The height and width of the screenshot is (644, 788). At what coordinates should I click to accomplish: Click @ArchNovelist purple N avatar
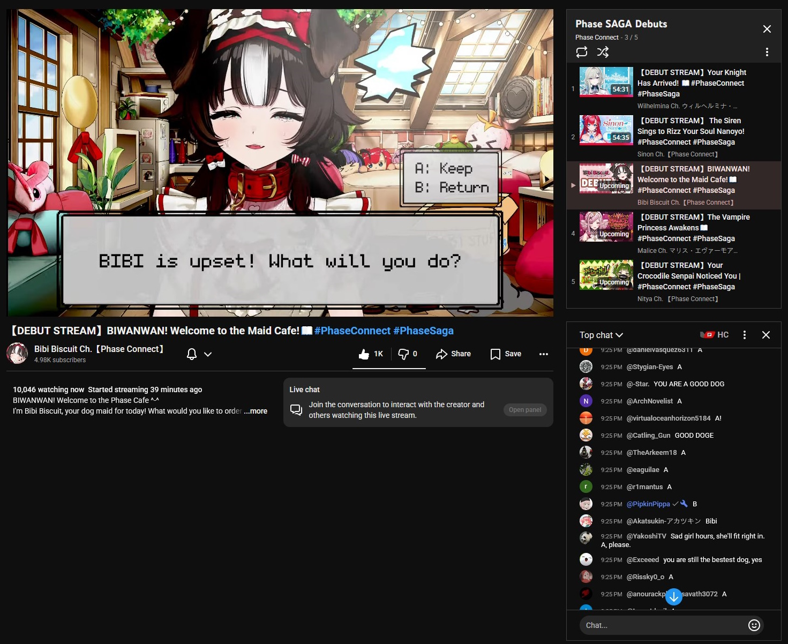click(x=586, y=401)
